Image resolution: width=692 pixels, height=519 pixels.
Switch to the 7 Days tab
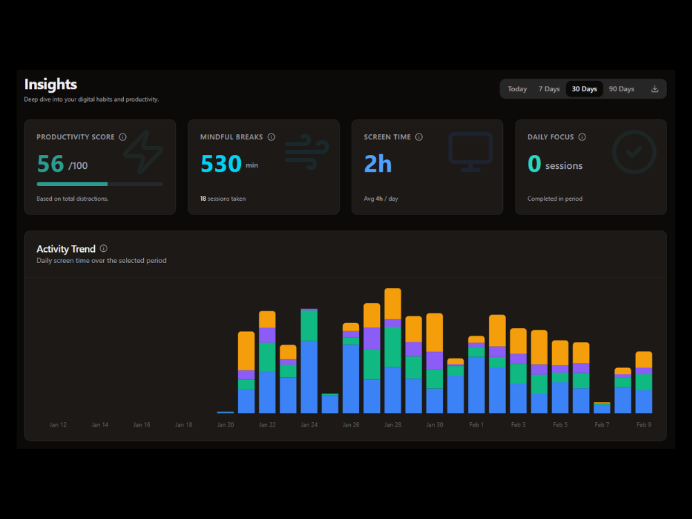(x=549, y=89)
